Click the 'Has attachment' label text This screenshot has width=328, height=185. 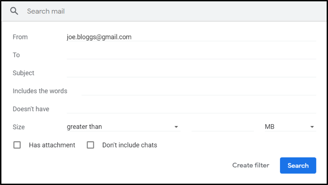coord(52,145)
